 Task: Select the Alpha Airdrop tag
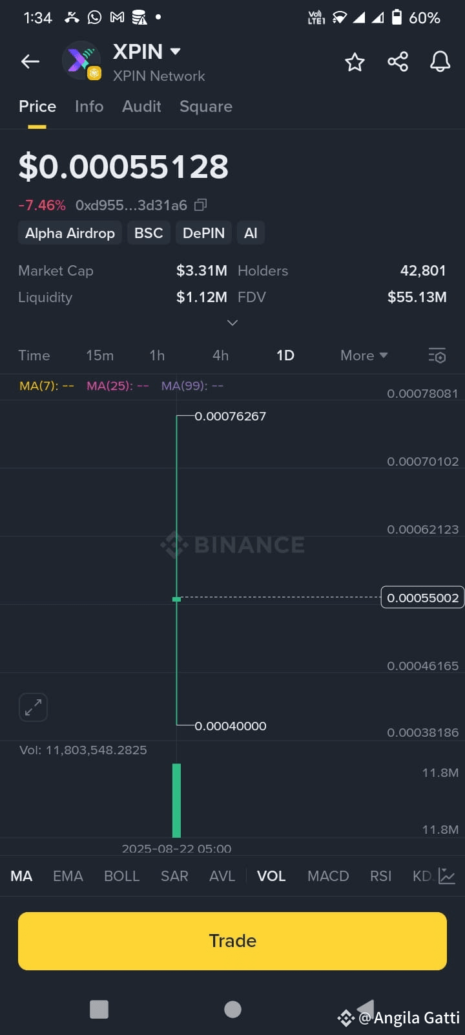[x=70, y=233]
